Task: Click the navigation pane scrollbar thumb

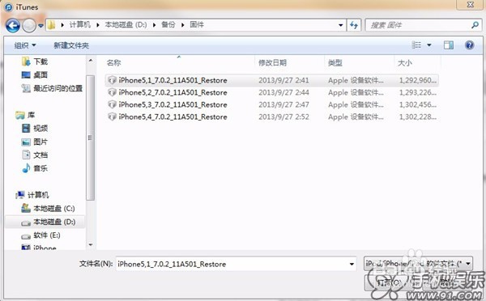Action: pos(91,138)
